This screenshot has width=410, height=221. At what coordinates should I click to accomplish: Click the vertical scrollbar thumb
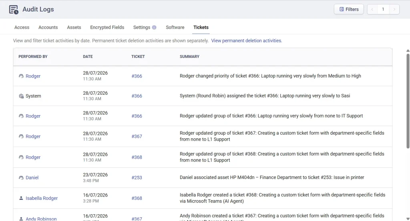408,101
